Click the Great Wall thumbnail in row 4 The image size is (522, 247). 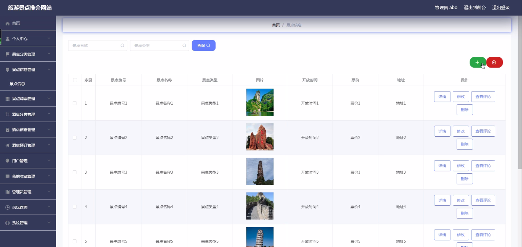(260, 206)
